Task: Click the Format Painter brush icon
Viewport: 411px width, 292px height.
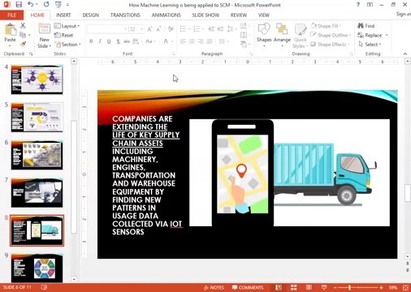Action: pyautogui.click(x=23, y=44)
